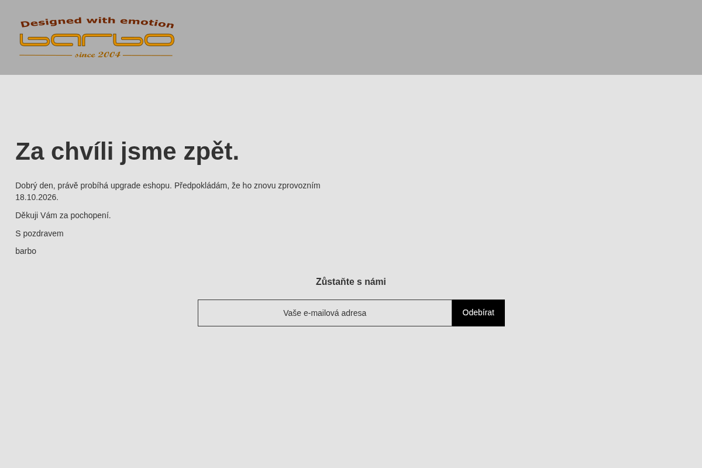Click the 'barbo' signature text
The image size is (702, 468).
(x=26, y=251)
